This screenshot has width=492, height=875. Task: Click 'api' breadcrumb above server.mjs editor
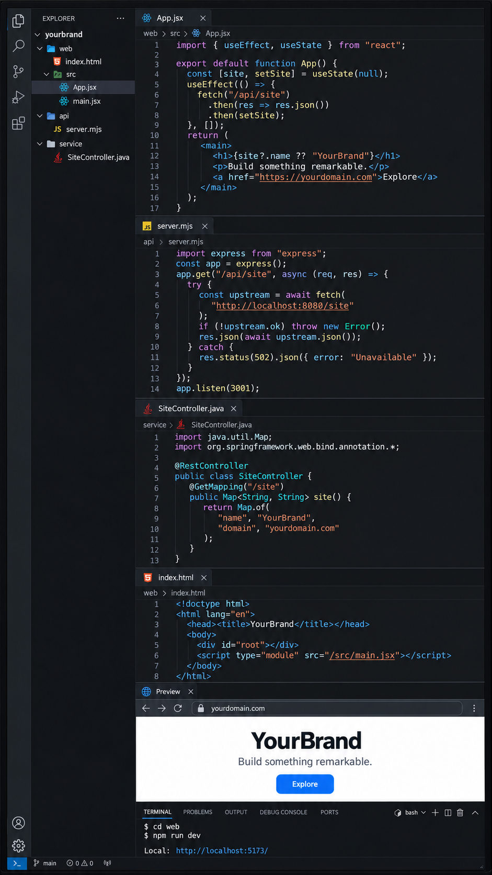click(x=148, y=242)
